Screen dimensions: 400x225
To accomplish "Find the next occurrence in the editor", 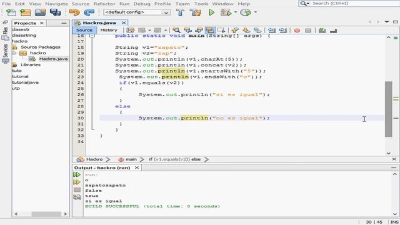I will tap(199, 31).
